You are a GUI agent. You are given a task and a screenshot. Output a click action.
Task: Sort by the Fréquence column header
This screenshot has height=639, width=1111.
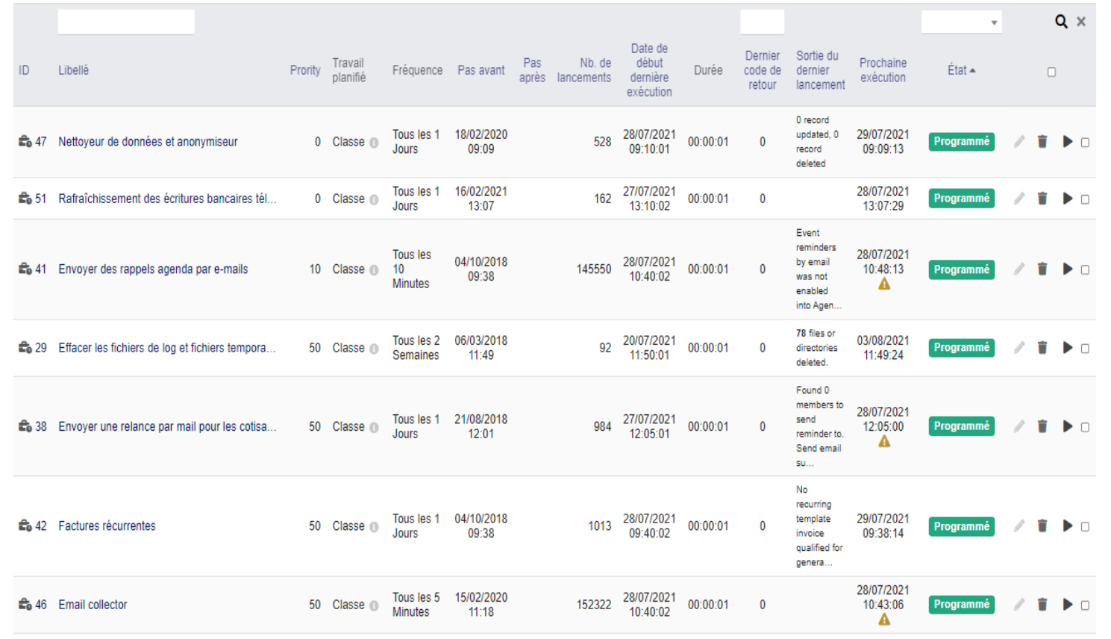[x=417, y=70]
